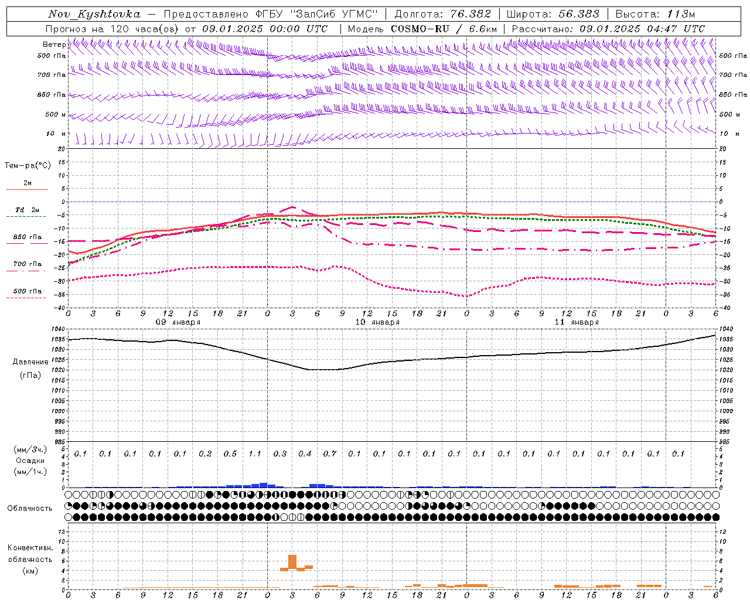Click the Прогноз на 120 часа(ов) text
750x600 pixels.
click(x=112, y=29)
